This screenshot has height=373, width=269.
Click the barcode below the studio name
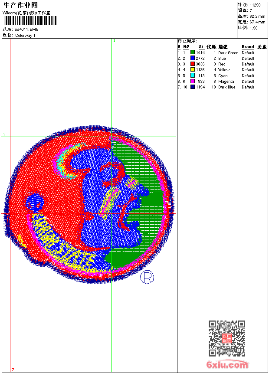[x=30, y=20]
